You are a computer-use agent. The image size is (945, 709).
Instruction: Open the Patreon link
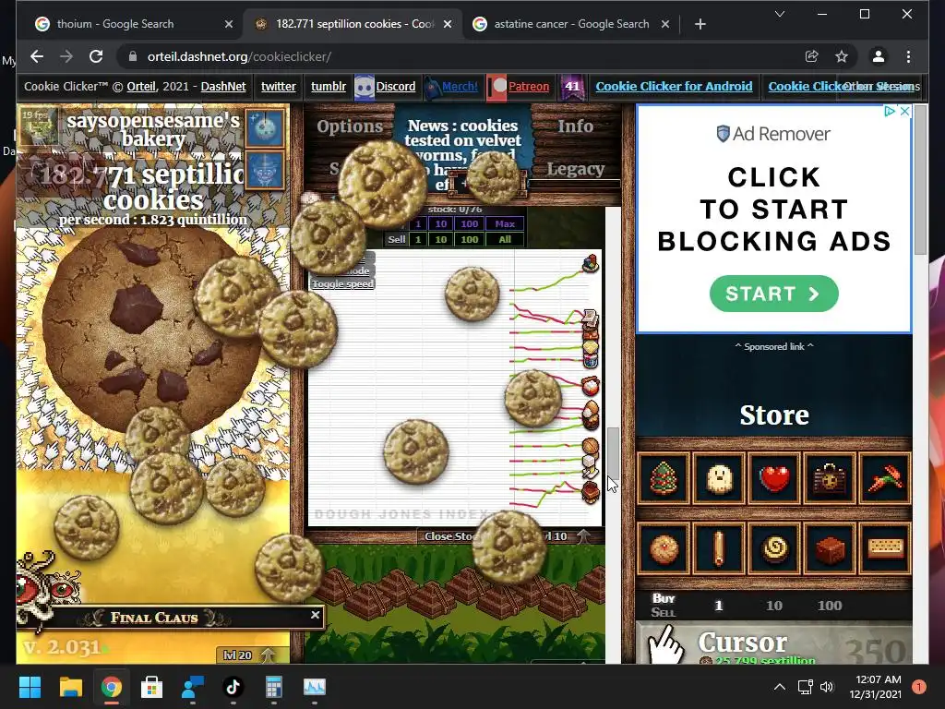pyautogui.click(x=529, y=86)
